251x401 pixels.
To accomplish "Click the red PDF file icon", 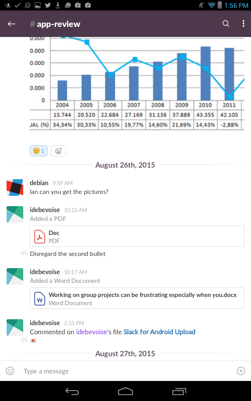I will coord(40,237).
